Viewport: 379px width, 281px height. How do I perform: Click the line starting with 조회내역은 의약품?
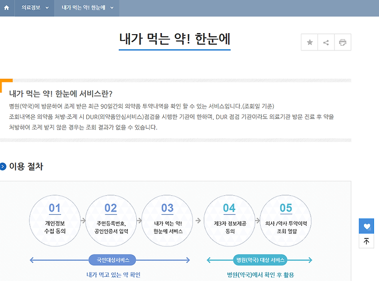click(172, 117)
